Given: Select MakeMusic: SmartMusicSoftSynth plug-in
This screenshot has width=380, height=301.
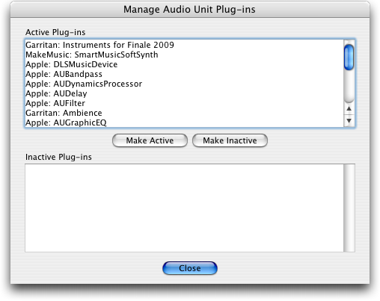Looking at the screenshot, I should point(184,55).
